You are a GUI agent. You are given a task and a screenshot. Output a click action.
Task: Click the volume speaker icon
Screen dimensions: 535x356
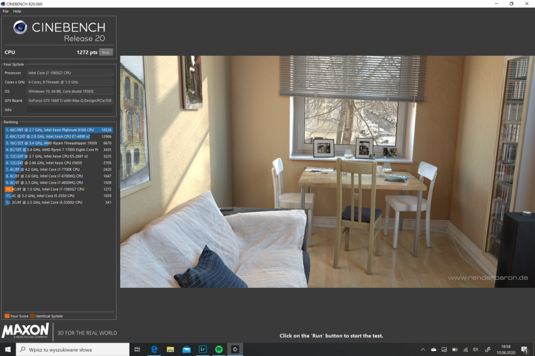tap(476, 350)
